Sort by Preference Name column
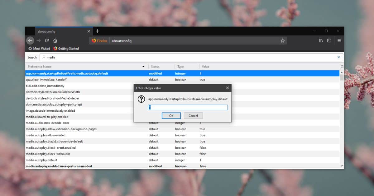This screenshot has height=196, width=374. tap(87, 67)
